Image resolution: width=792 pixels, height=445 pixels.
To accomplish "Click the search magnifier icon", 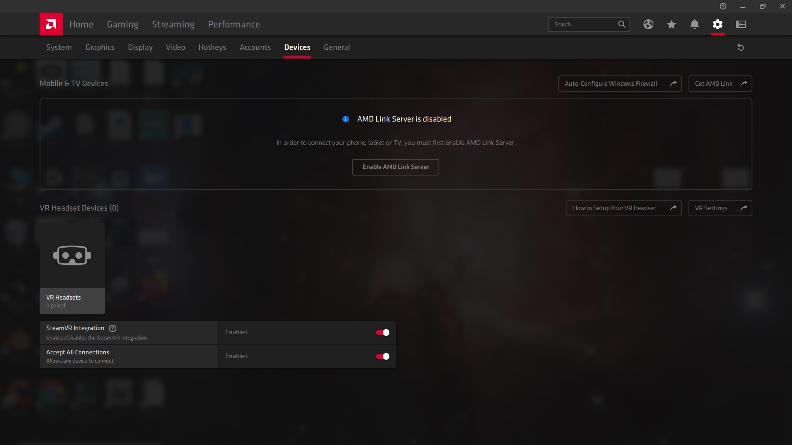I will click(x=622, y=24).
